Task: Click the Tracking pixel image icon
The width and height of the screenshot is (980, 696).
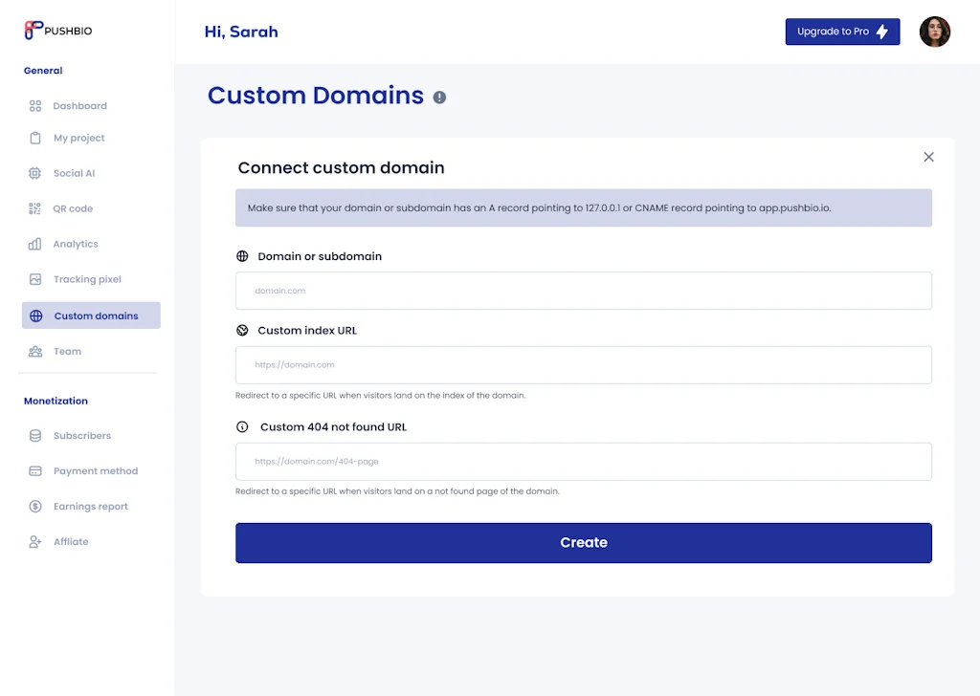Action: click(x=35, y=279)
